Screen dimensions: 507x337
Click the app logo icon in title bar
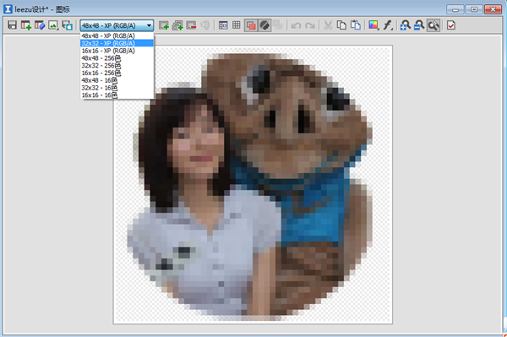pos(8,8)
